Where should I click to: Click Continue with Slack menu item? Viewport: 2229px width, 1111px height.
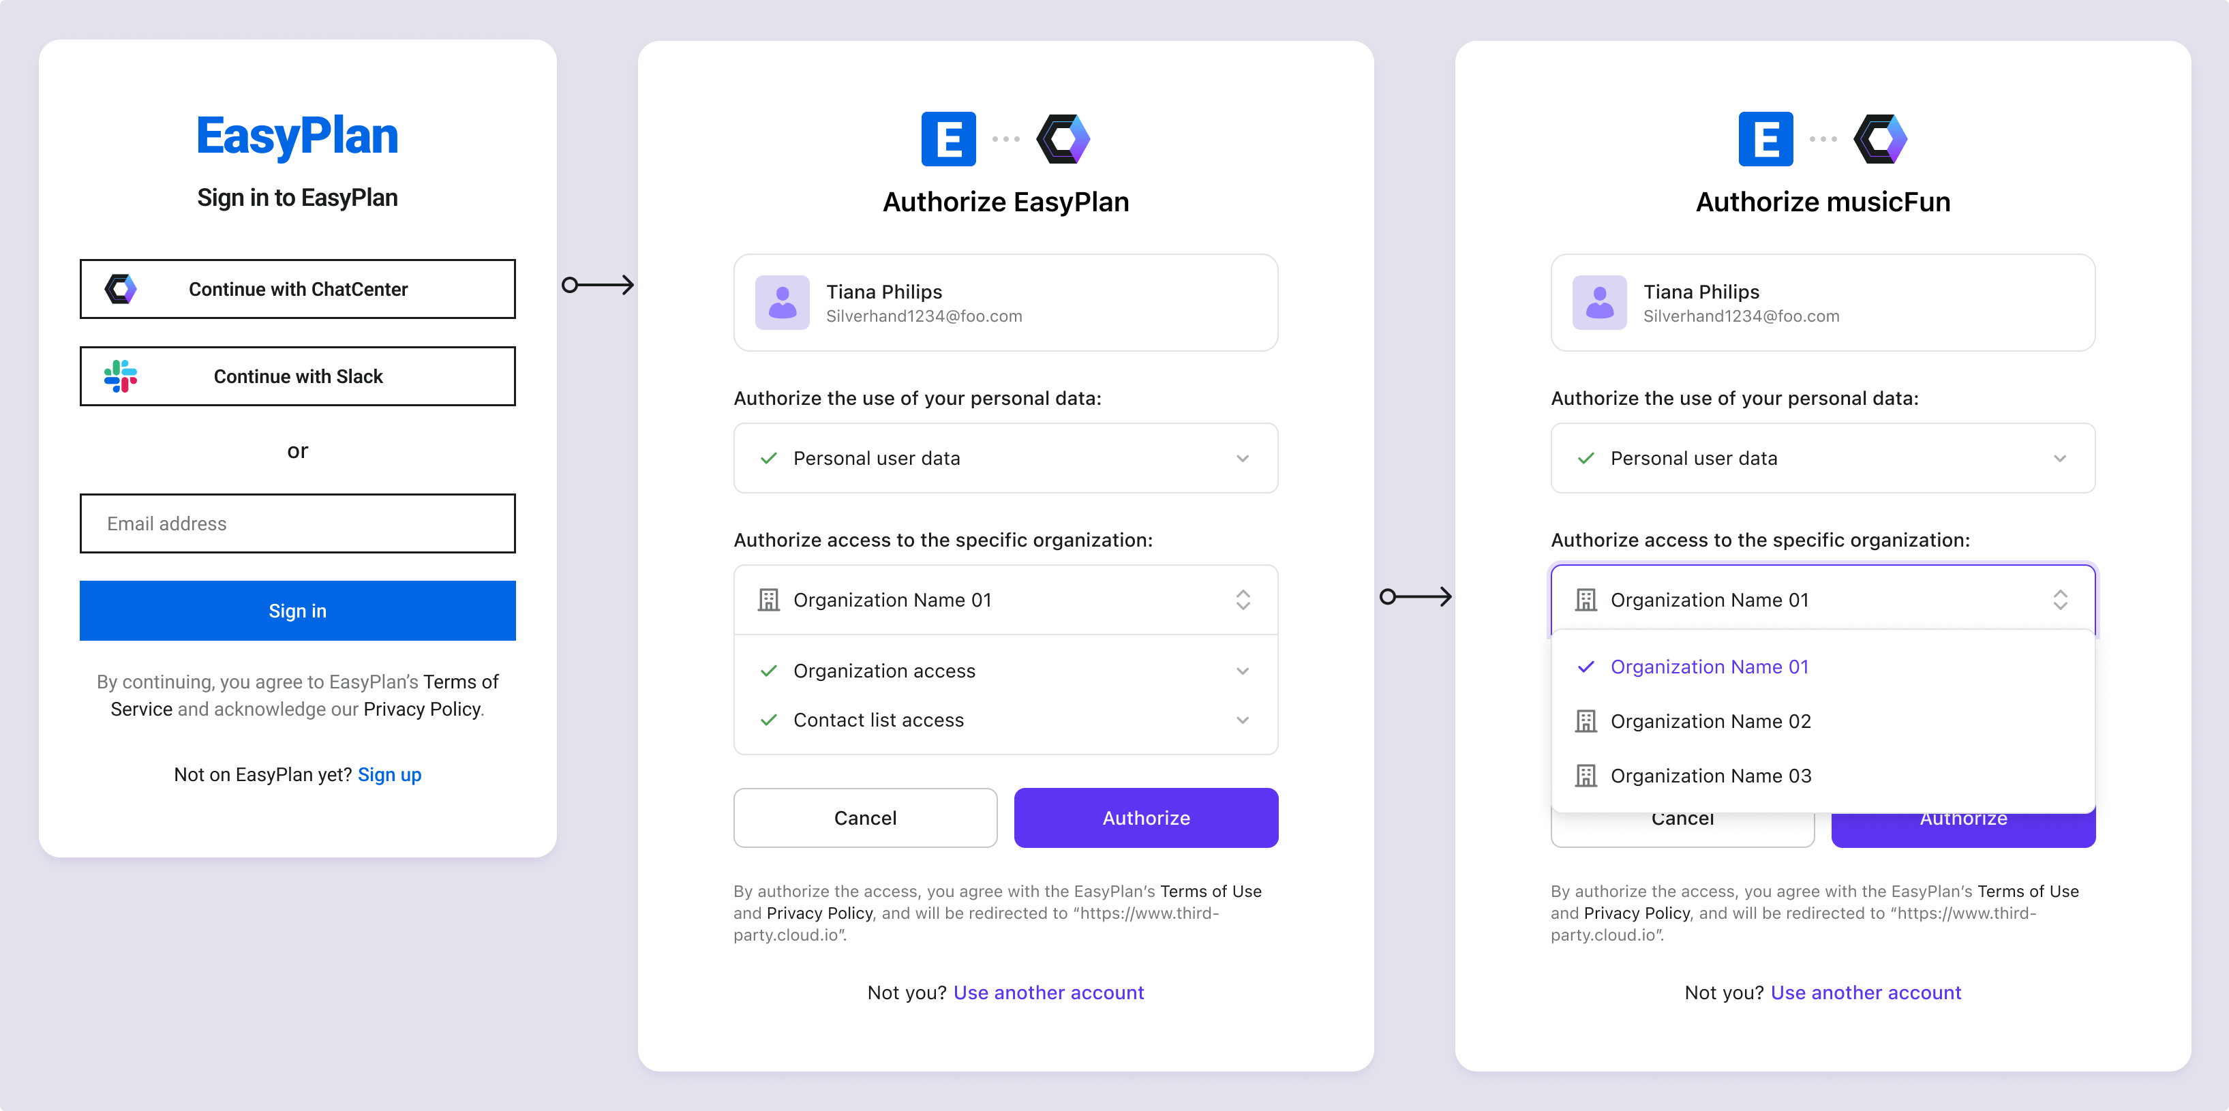pos(297,376)
